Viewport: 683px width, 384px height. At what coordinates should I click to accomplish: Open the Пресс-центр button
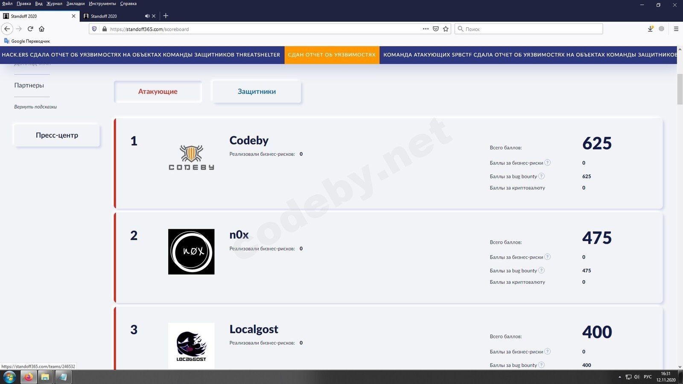[x=57, y=135]
